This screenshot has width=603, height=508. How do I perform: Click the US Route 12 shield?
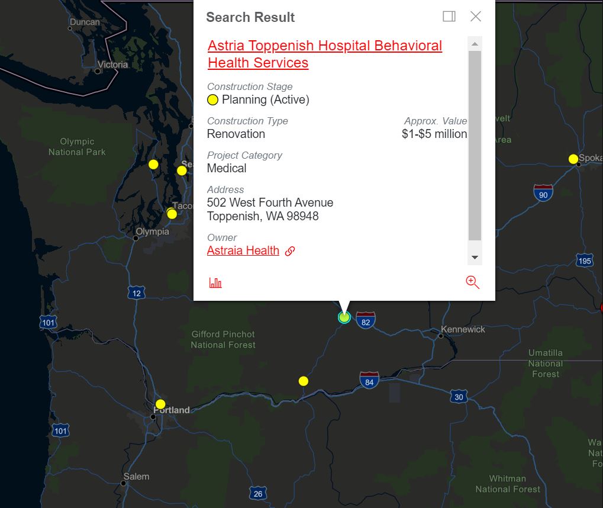137,293
